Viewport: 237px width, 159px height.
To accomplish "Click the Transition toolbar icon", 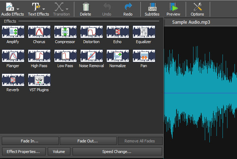I will tap(59, 7).
